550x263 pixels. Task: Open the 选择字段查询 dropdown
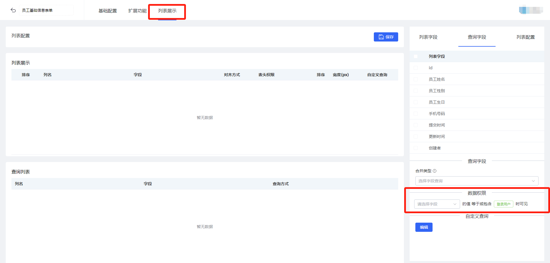477,181
